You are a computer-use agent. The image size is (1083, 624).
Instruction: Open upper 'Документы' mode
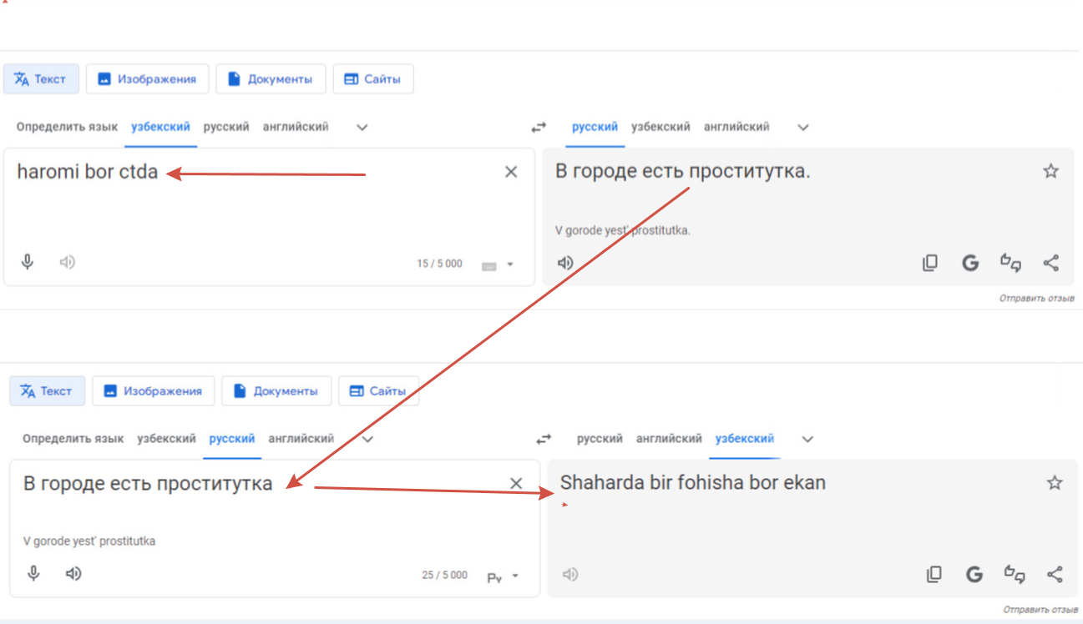(271, 79)
